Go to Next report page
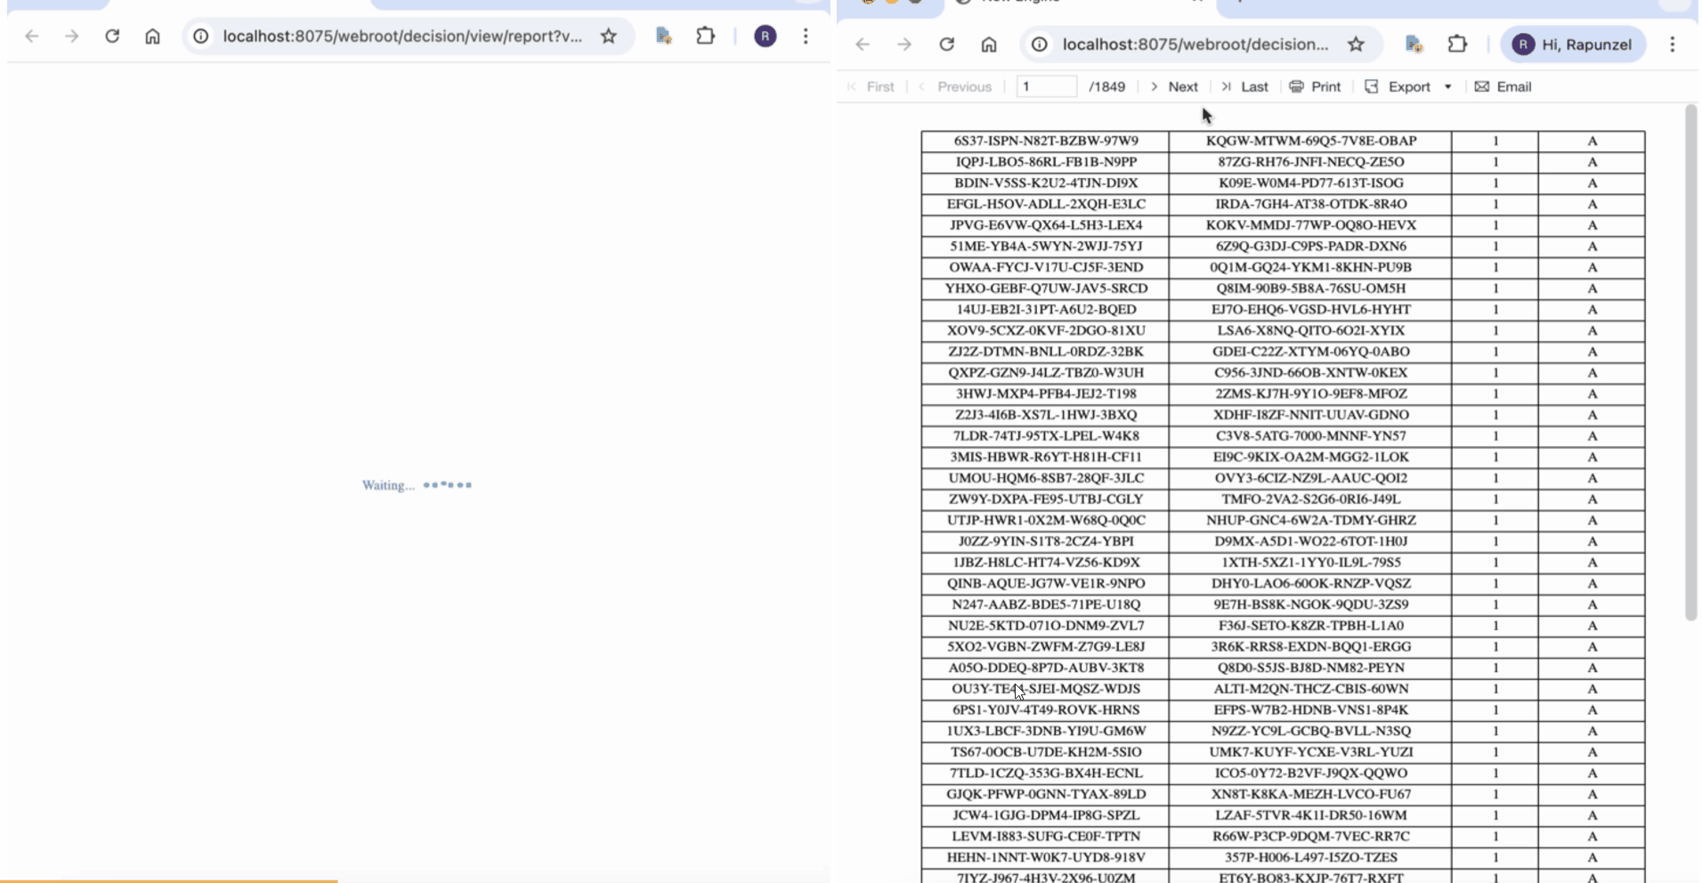 pyautogui.click(x=1174, y=86)
